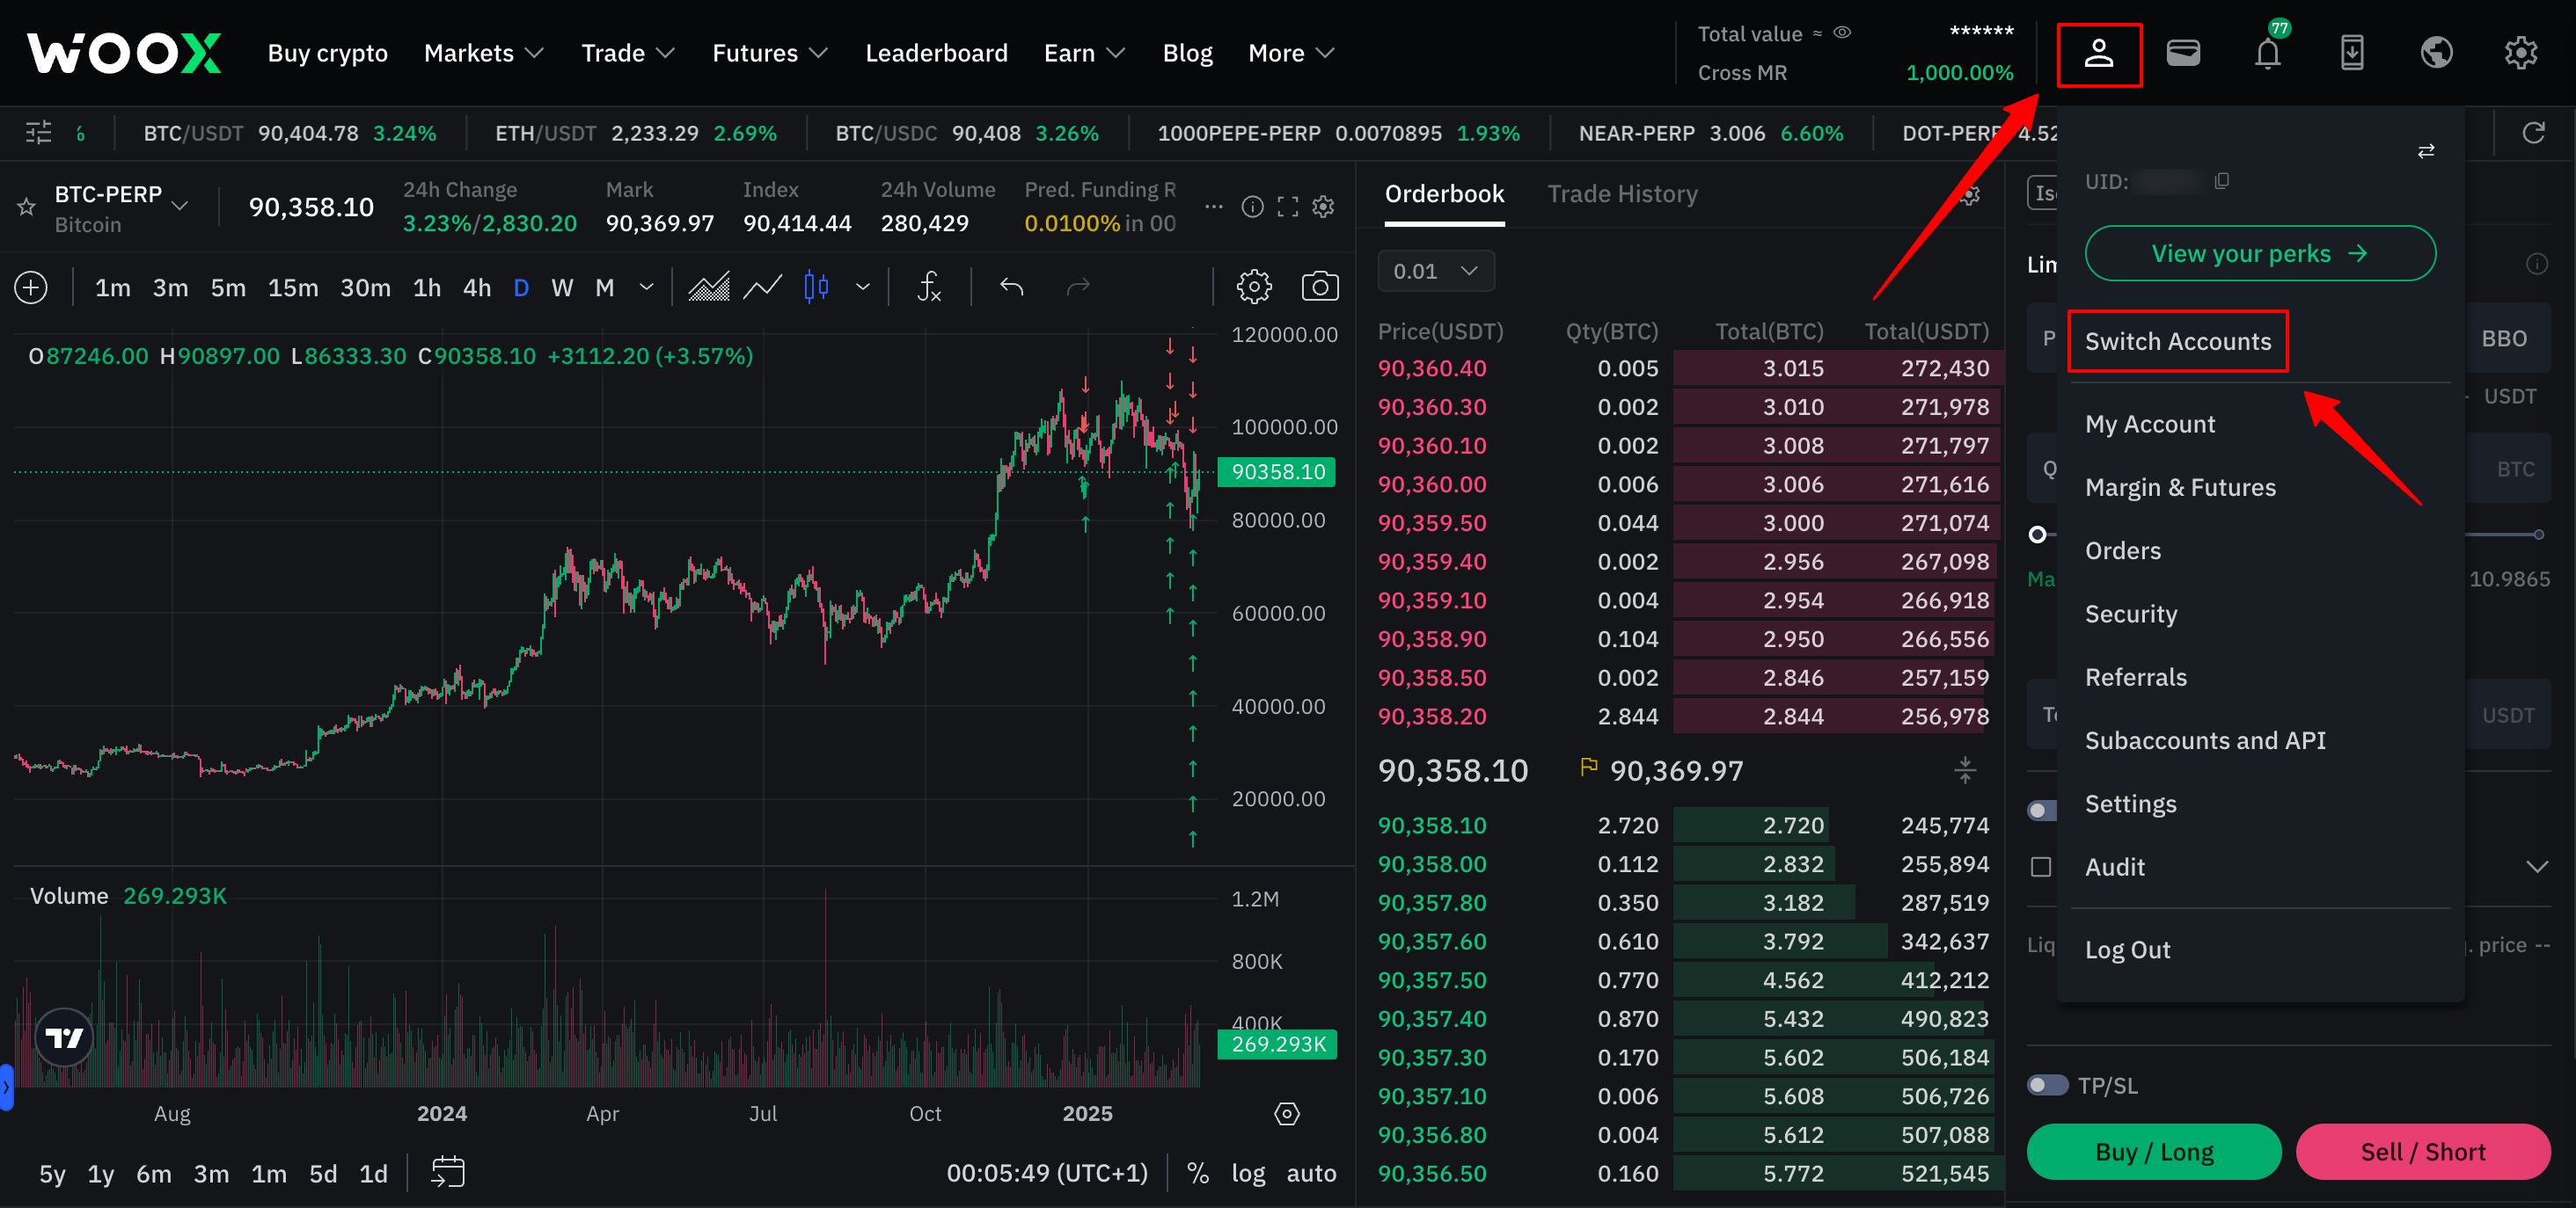Favorite BTC-PERP with star icon
This screenshot has height=1208, width=2576.
pyautogui.click(x=27, y=207)
